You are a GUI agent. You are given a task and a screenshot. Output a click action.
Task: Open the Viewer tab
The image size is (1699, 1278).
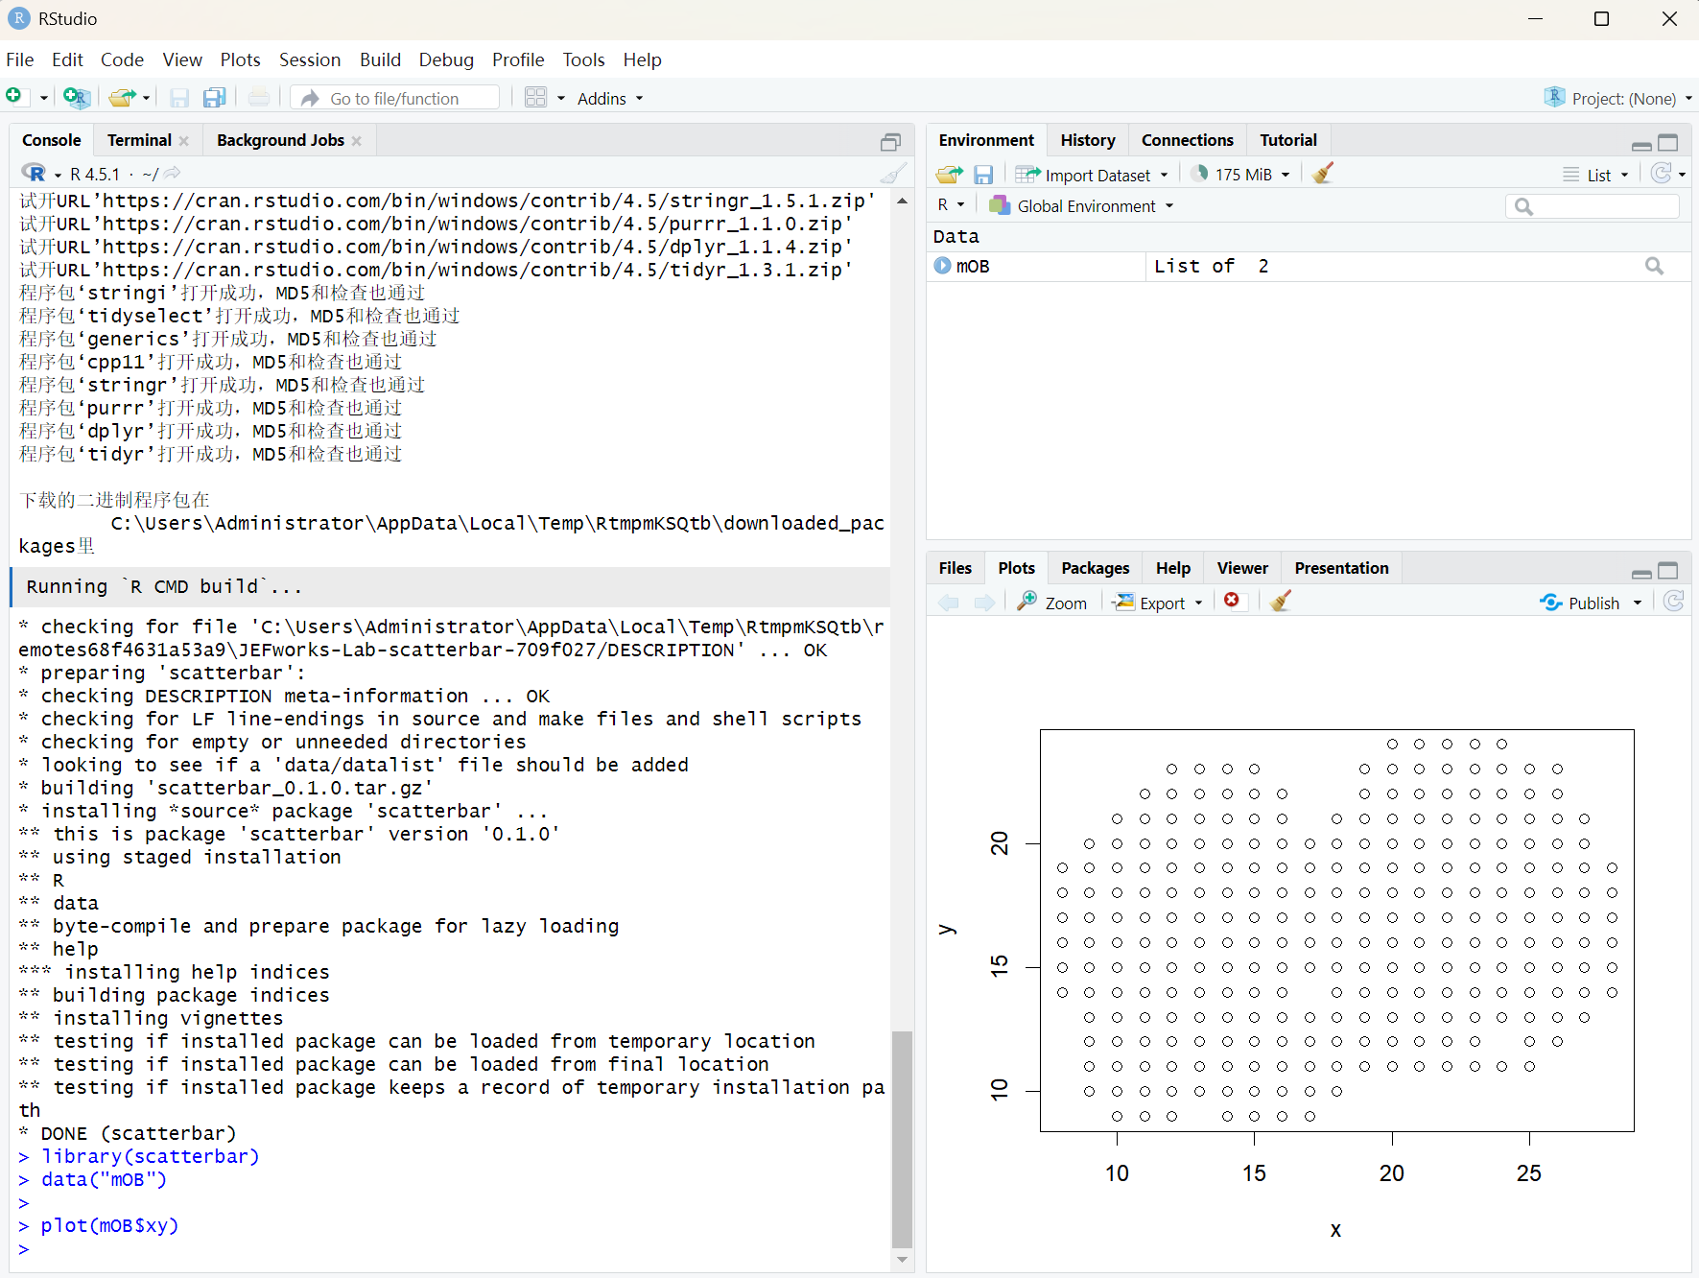point(1242,568)
